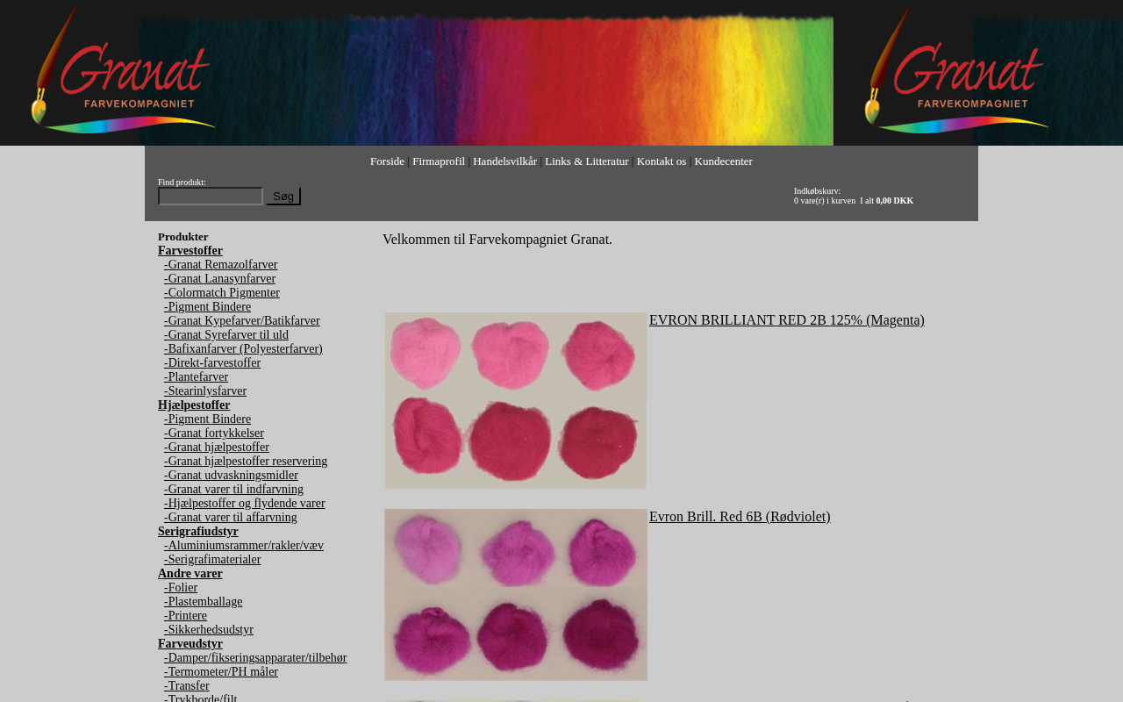Open Folier
The width and height of the screenshot is (1123, 702).
click(x=181, y=588)
